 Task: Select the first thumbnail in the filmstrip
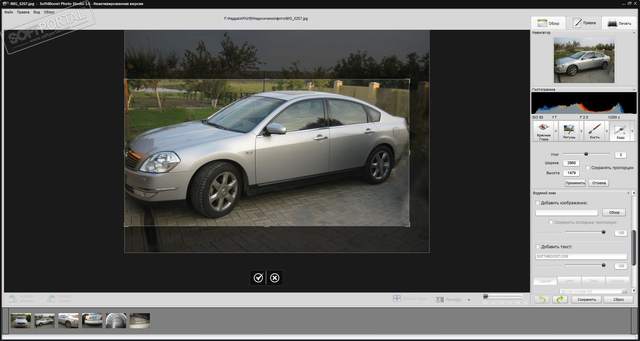click(21, 321)
